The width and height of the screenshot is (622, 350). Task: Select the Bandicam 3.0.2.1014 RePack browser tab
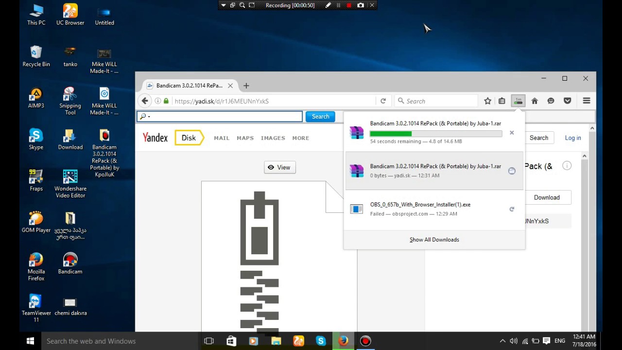tap(189, 86)
